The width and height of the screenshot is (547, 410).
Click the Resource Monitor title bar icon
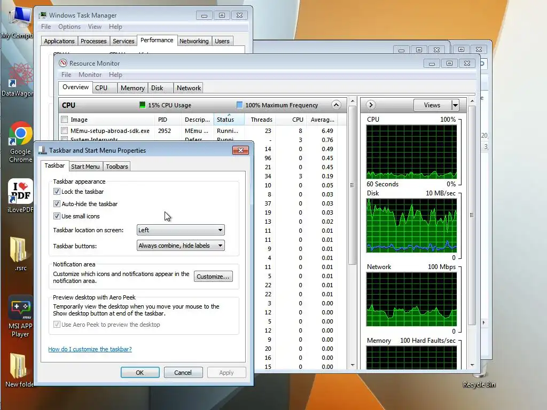63,63
